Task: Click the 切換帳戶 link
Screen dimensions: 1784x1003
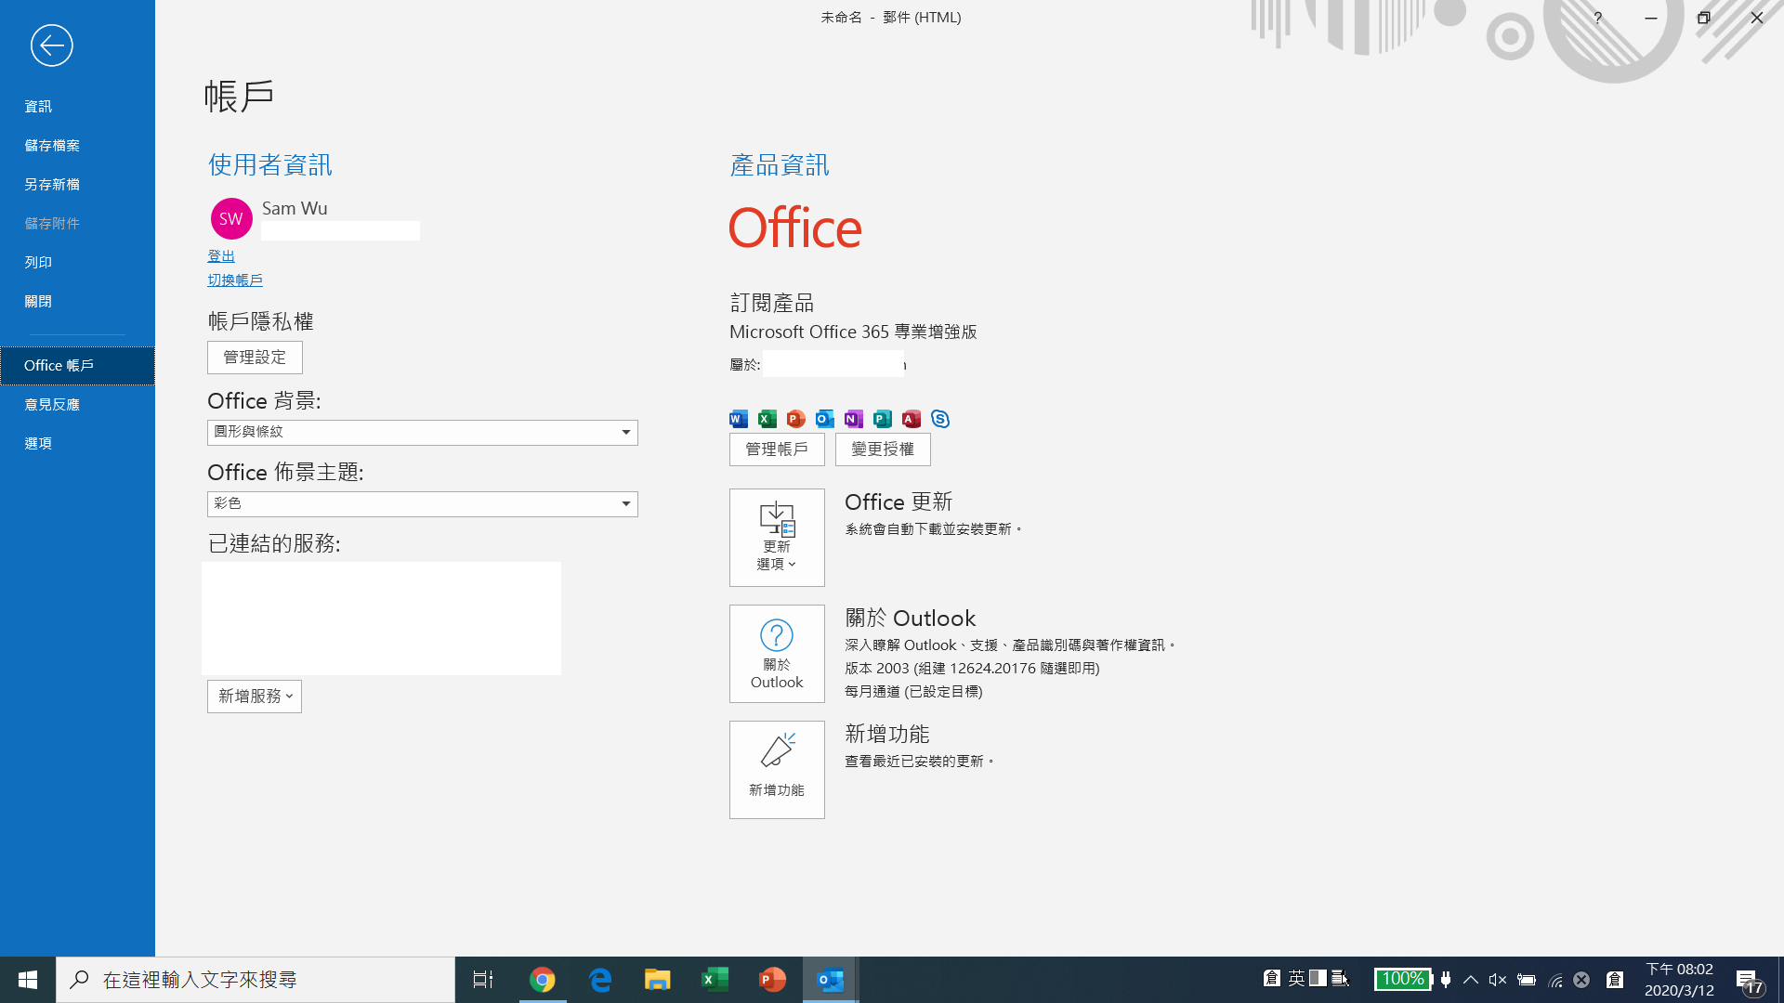Action: pos(235,280)
